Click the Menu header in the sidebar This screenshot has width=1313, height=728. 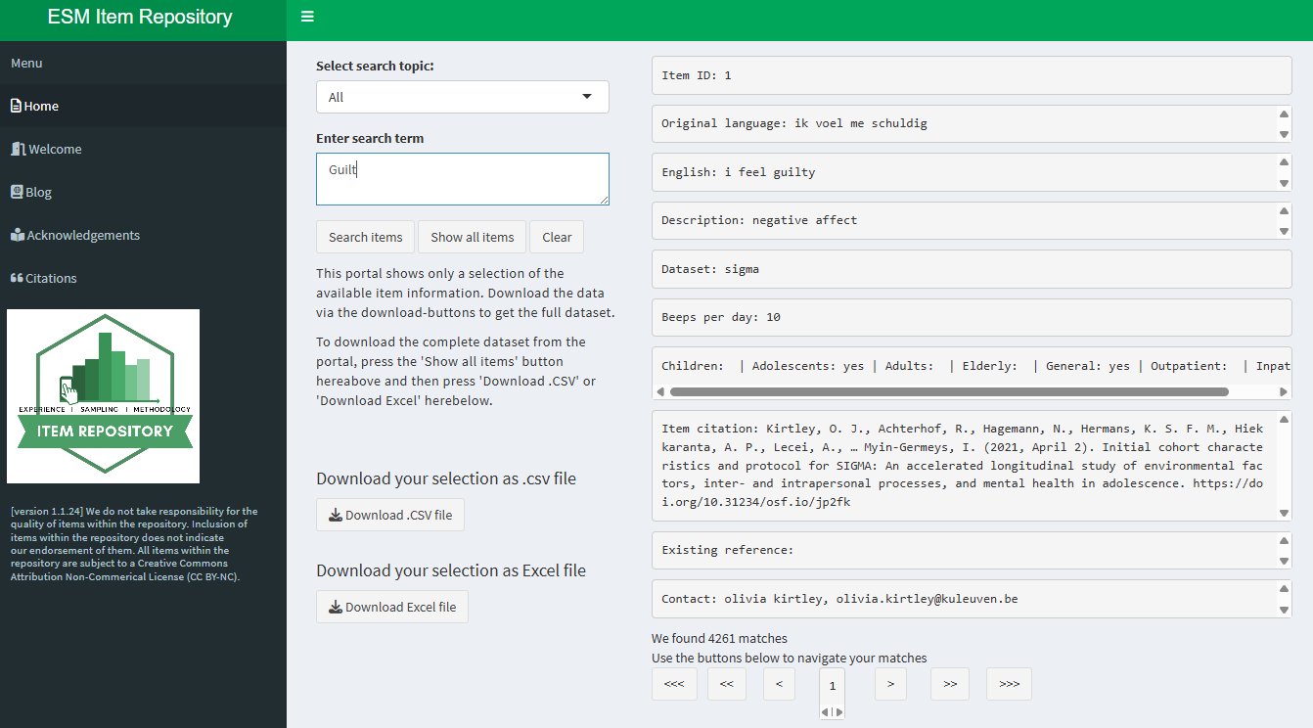coord(26,63)
